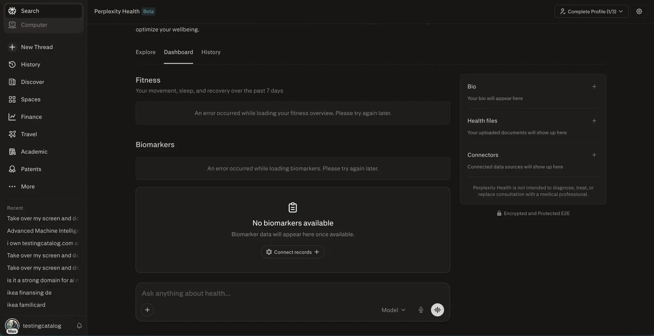The width and height of the screenshot is (654, 336).
Task: Click the Connect records button
Action: click(x=292, y=252)
